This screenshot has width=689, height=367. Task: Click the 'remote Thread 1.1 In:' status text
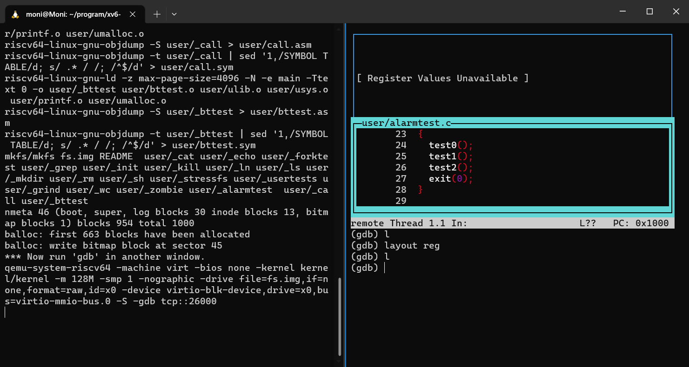(x=409, y=223)
